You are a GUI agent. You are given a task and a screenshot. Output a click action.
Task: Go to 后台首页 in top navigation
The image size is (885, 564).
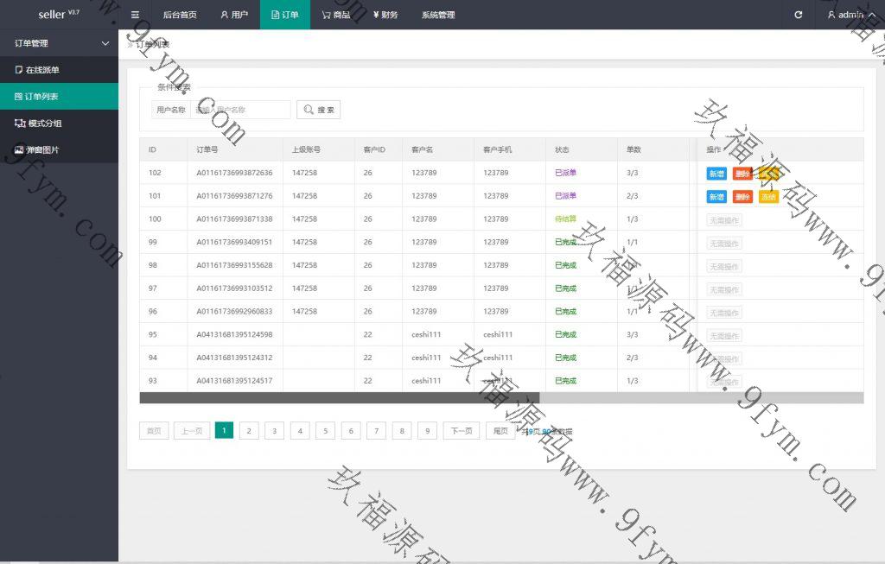[180, 15]
